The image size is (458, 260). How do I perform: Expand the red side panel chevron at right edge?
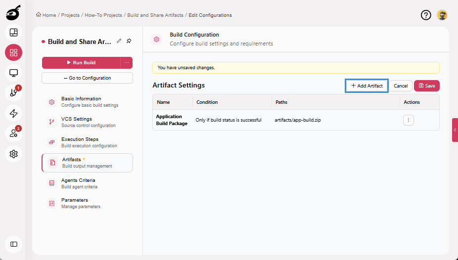[455, 130]
